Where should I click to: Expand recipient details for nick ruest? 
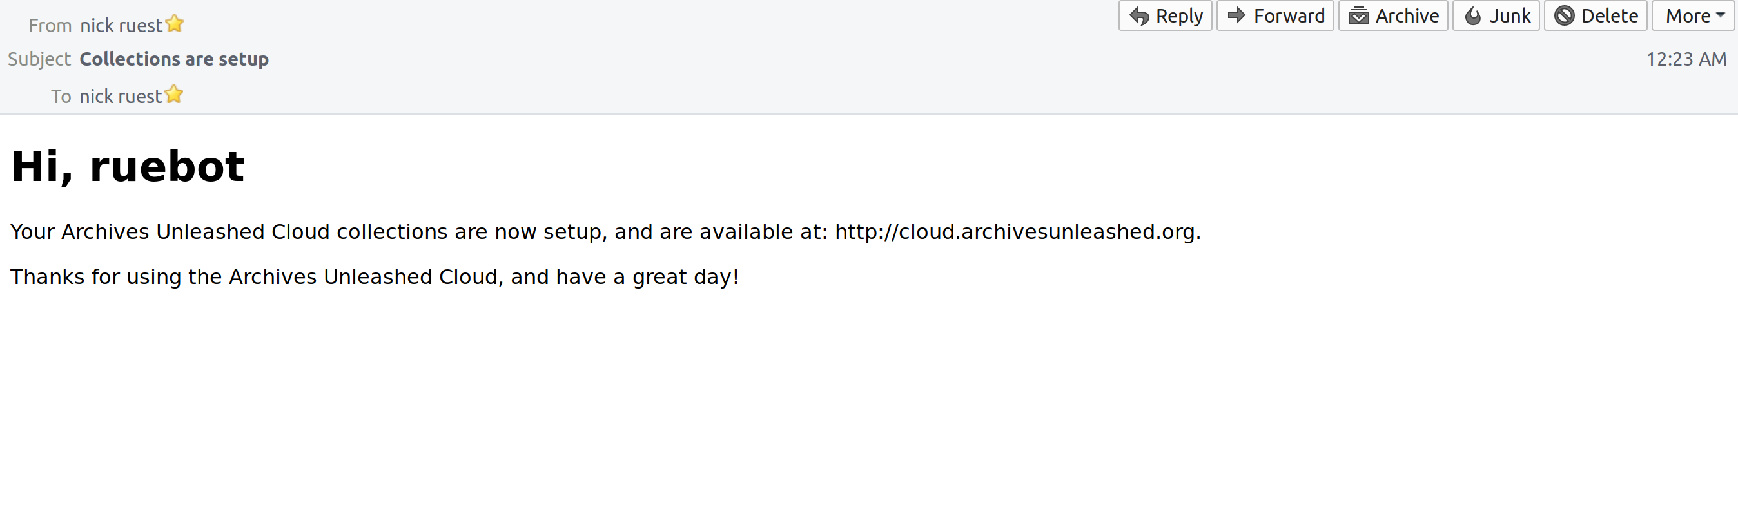point(121,95)
